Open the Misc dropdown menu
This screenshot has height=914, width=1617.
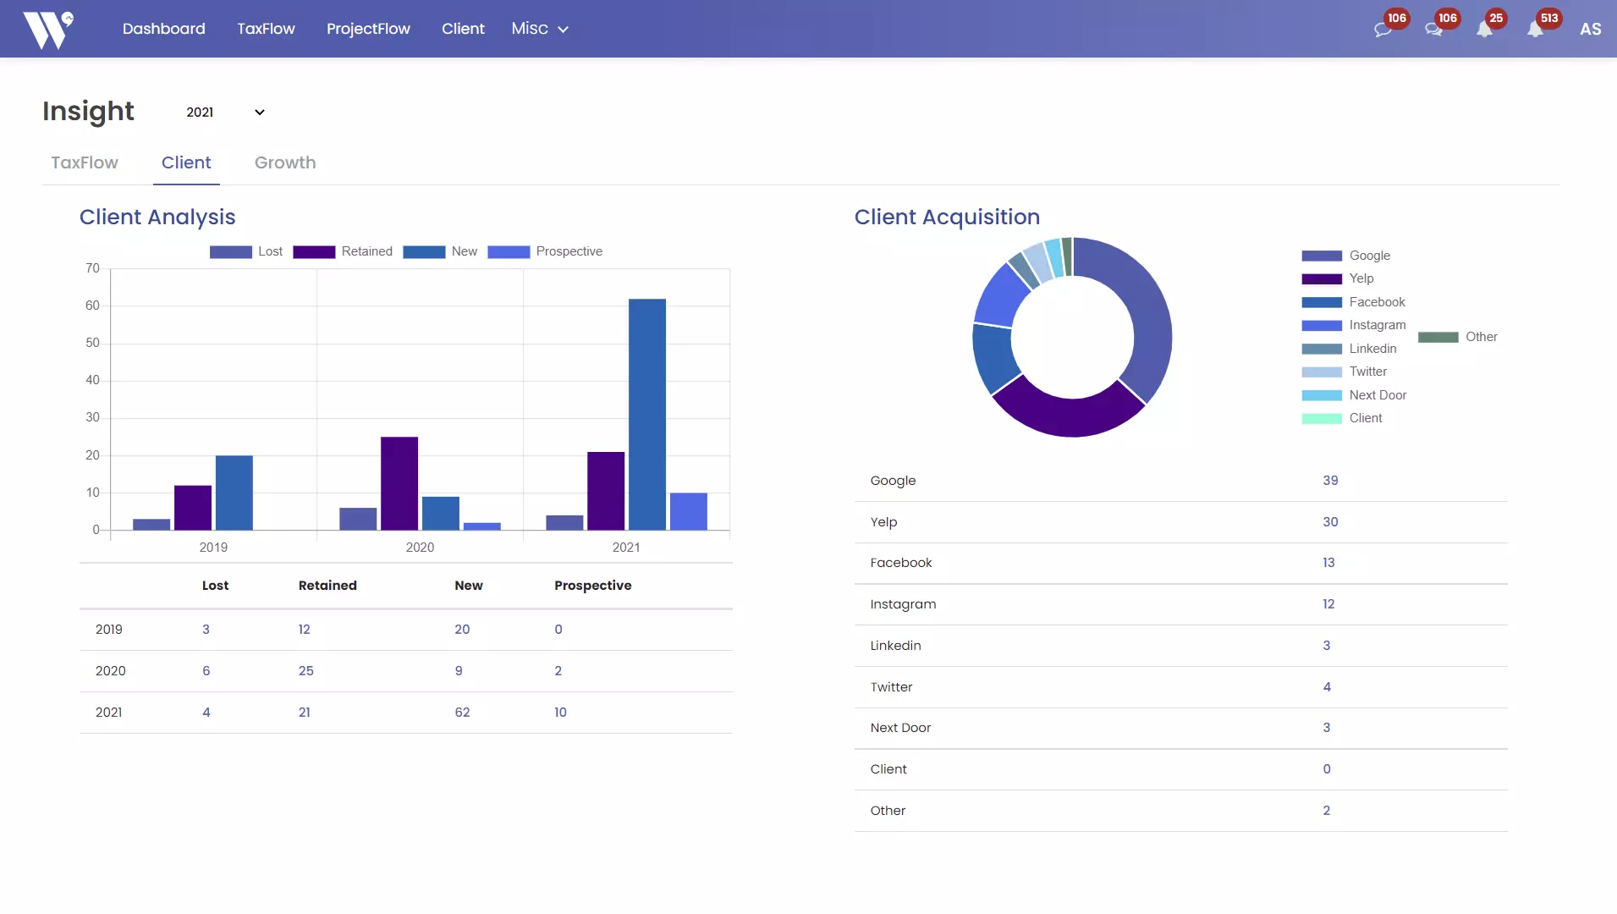(540, 28)
